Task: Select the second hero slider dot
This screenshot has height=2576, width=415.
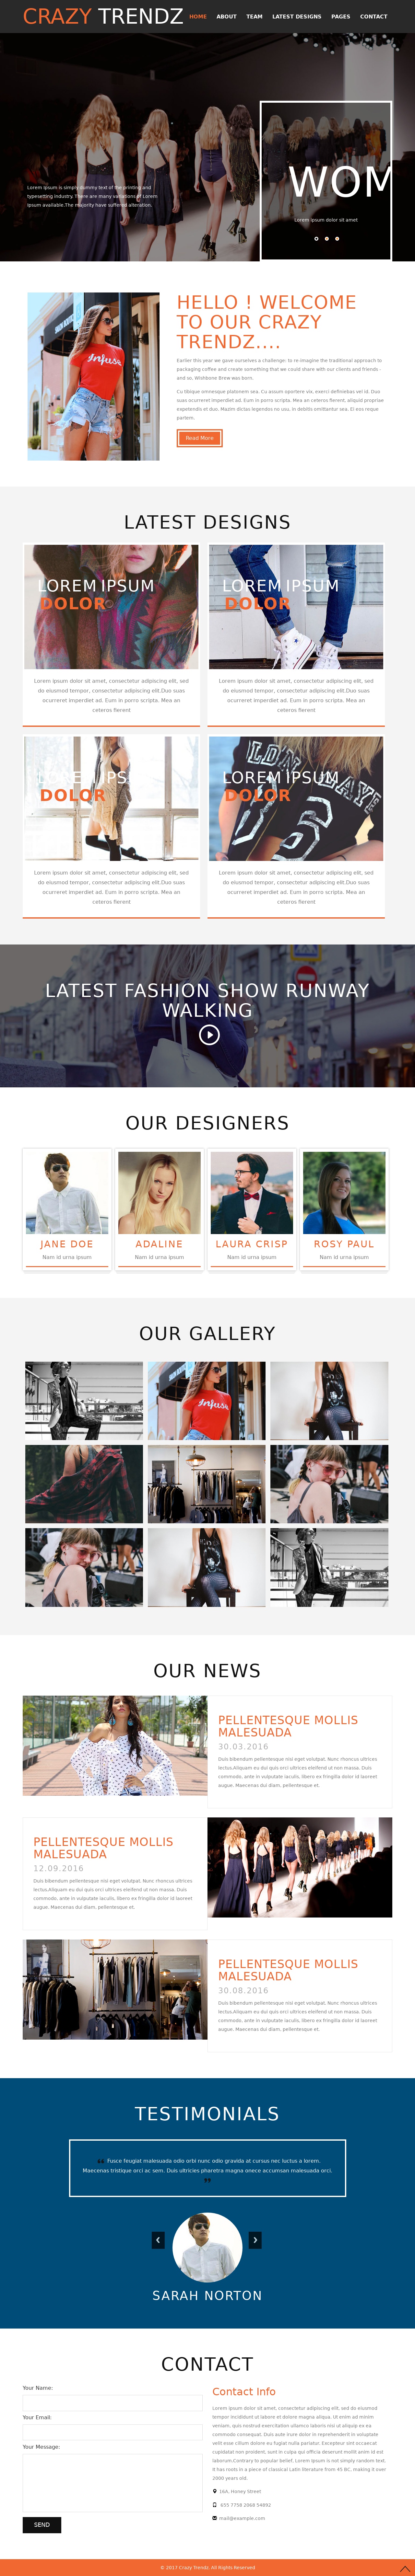Action: coord(326,238)
